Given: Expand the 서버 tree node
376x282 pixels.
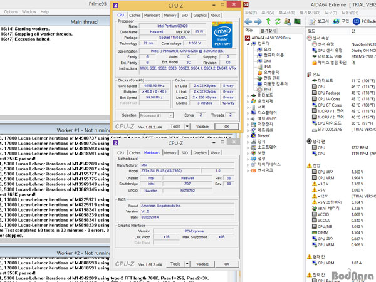Looking at the screenshot, I should pos(248,107).
